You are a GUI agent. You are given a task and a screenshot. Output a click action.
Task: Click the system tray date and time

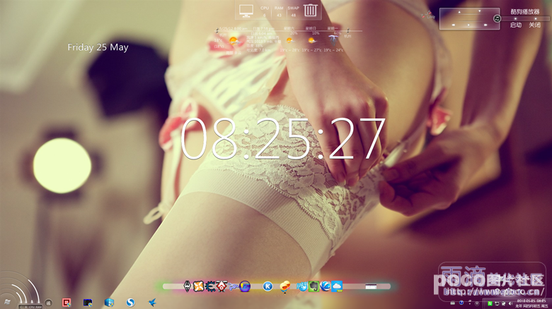(531, 304)
